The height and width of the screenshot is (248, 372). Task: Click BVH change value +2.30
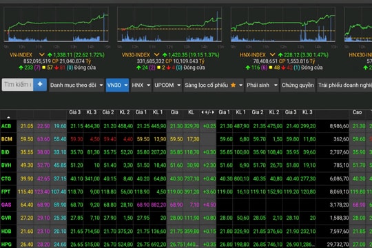coord(209,165)
